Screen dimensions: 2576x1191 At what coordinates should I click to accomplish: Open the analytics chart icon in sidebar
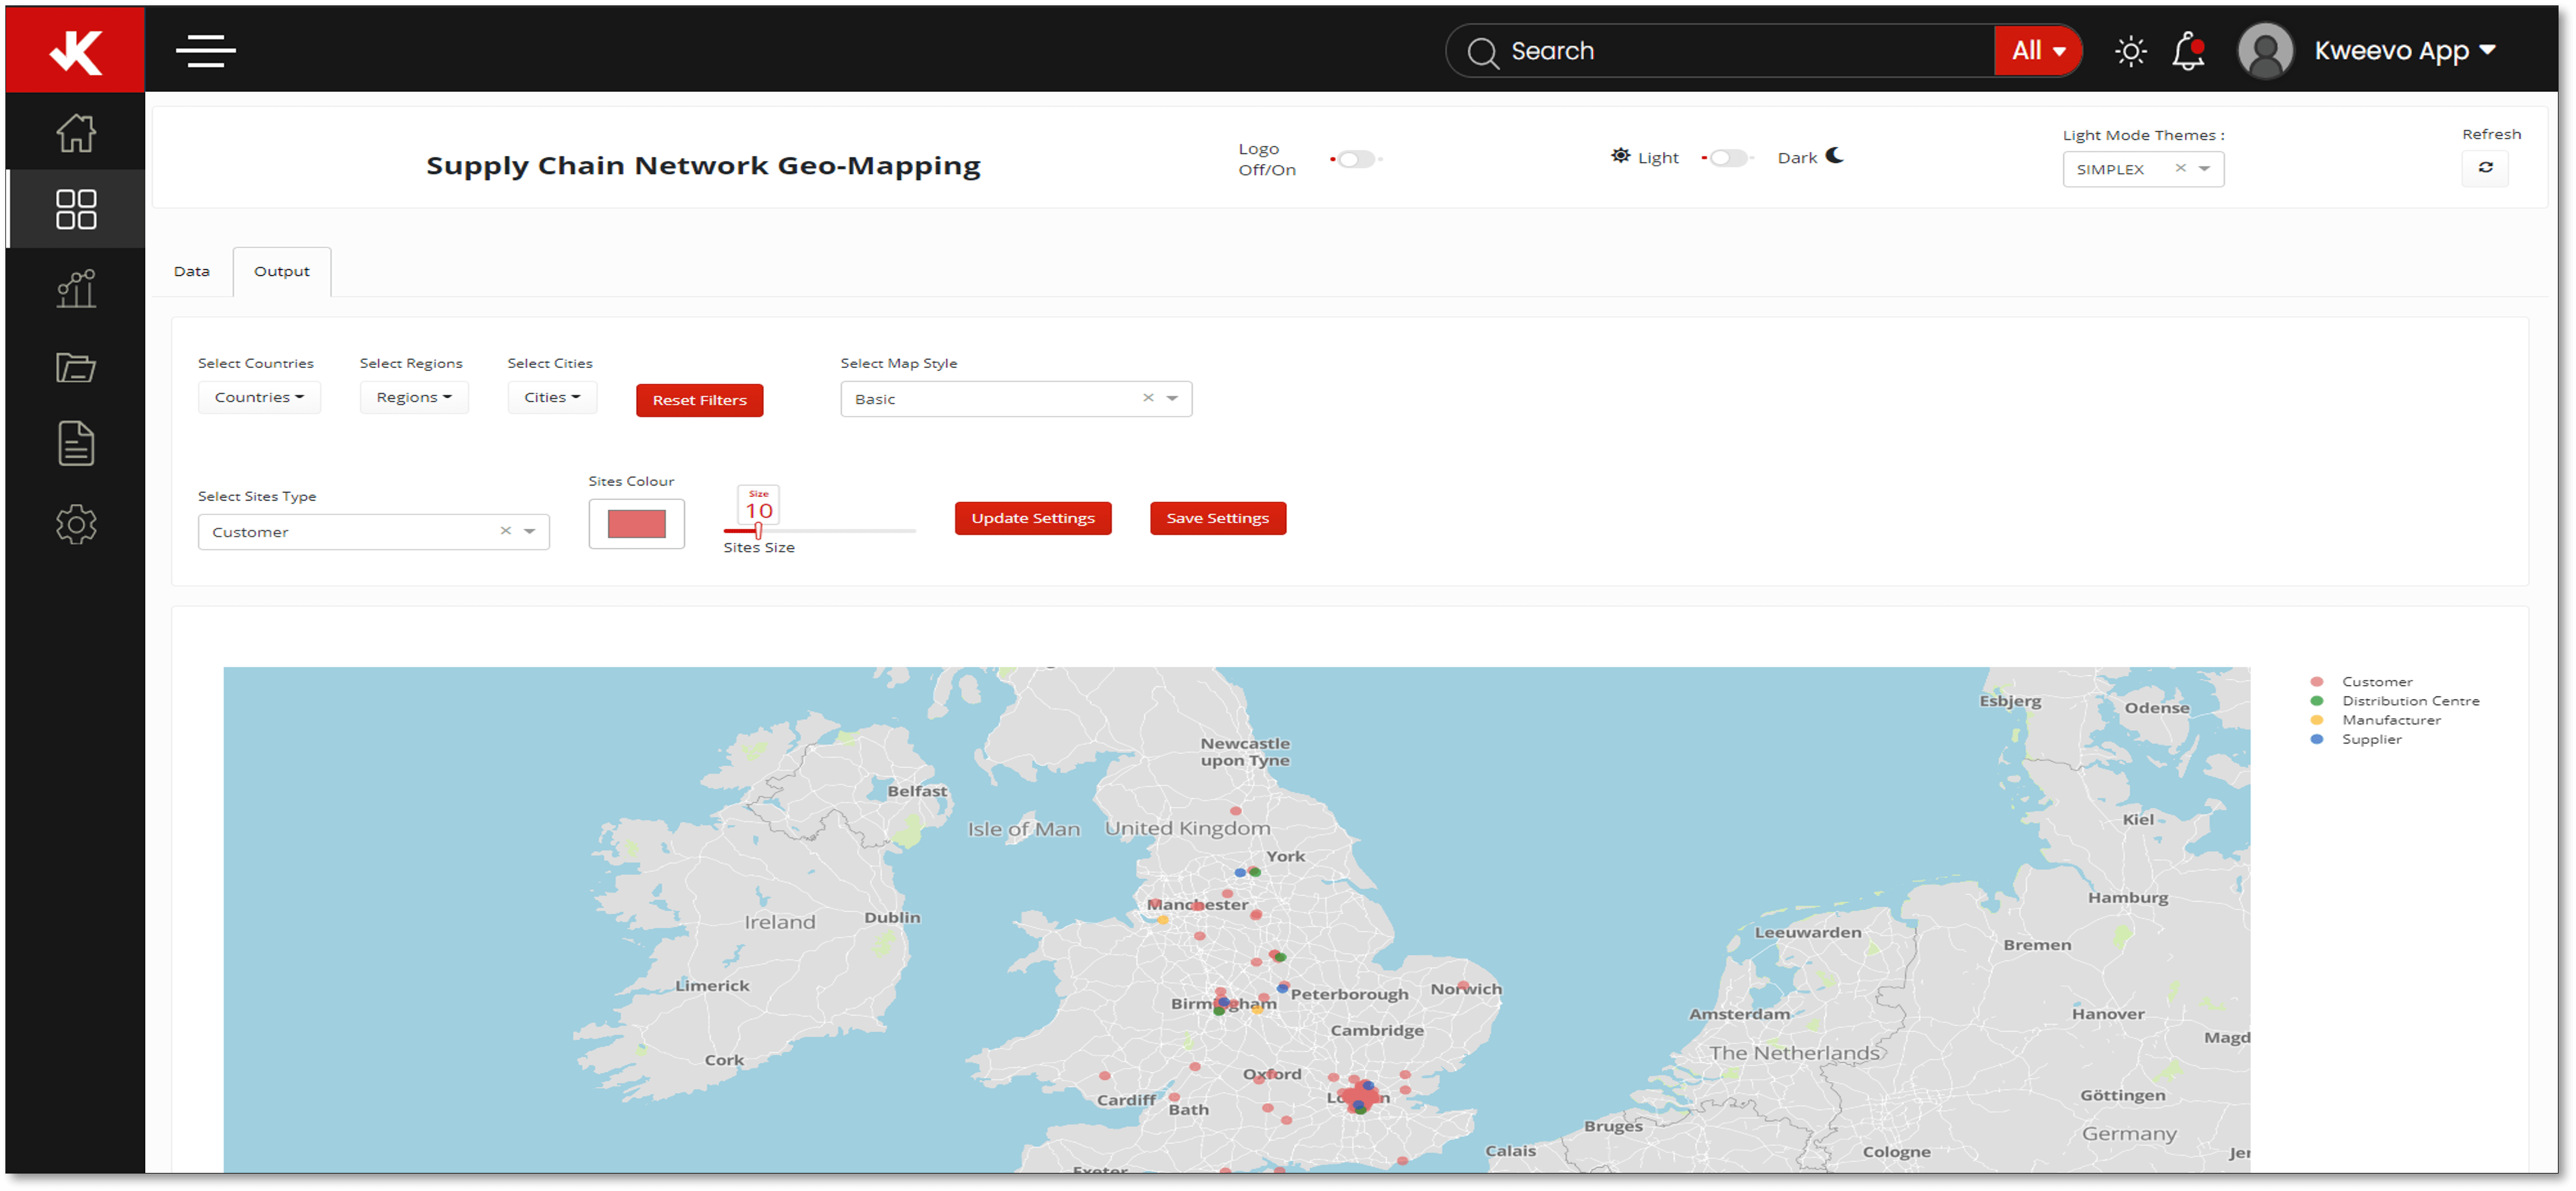76,288
